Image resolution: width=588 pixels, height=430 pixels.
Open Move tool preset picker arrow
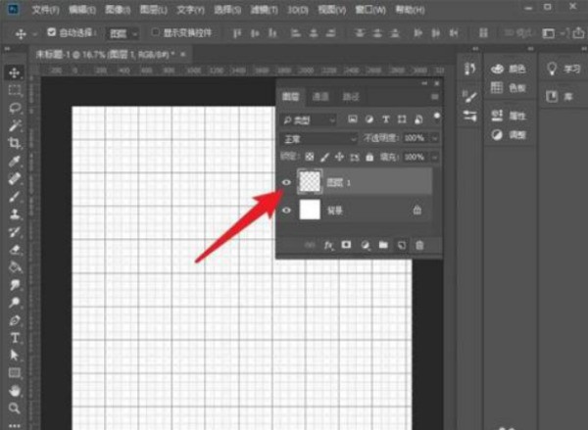coord(34,34)
